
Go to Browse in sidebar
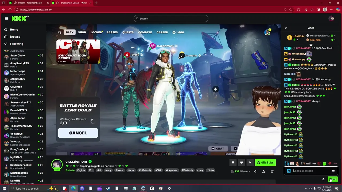(15, 37)
